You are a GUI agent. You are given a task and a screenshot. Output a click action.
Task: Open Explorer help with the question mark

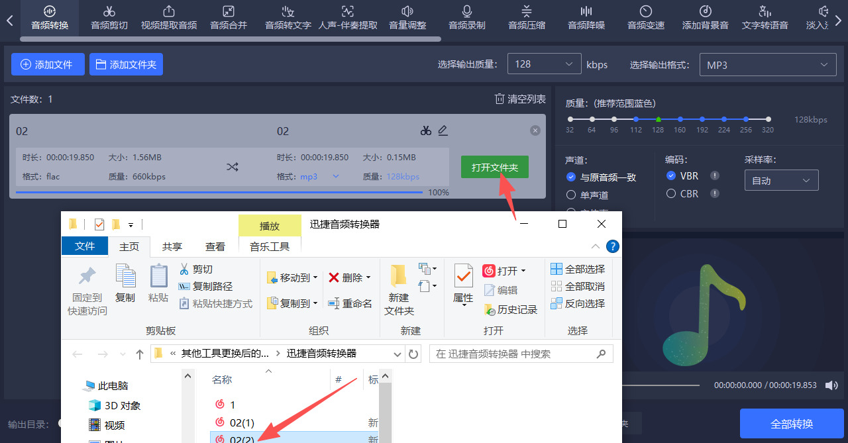(x=613, y=246)
